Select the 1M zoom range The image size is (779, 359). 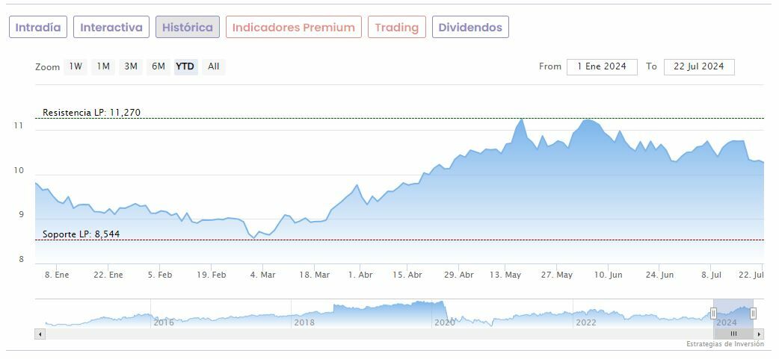103,66
